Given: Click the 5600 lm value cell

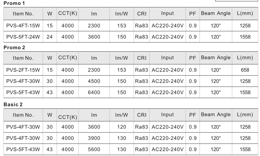Looking at the screenshot, I should 94,149.
